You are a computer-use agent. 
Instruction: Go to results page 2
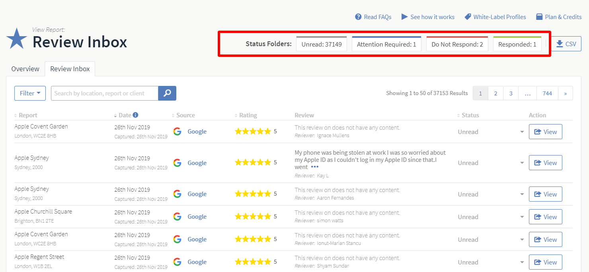[x=495, y=93]
